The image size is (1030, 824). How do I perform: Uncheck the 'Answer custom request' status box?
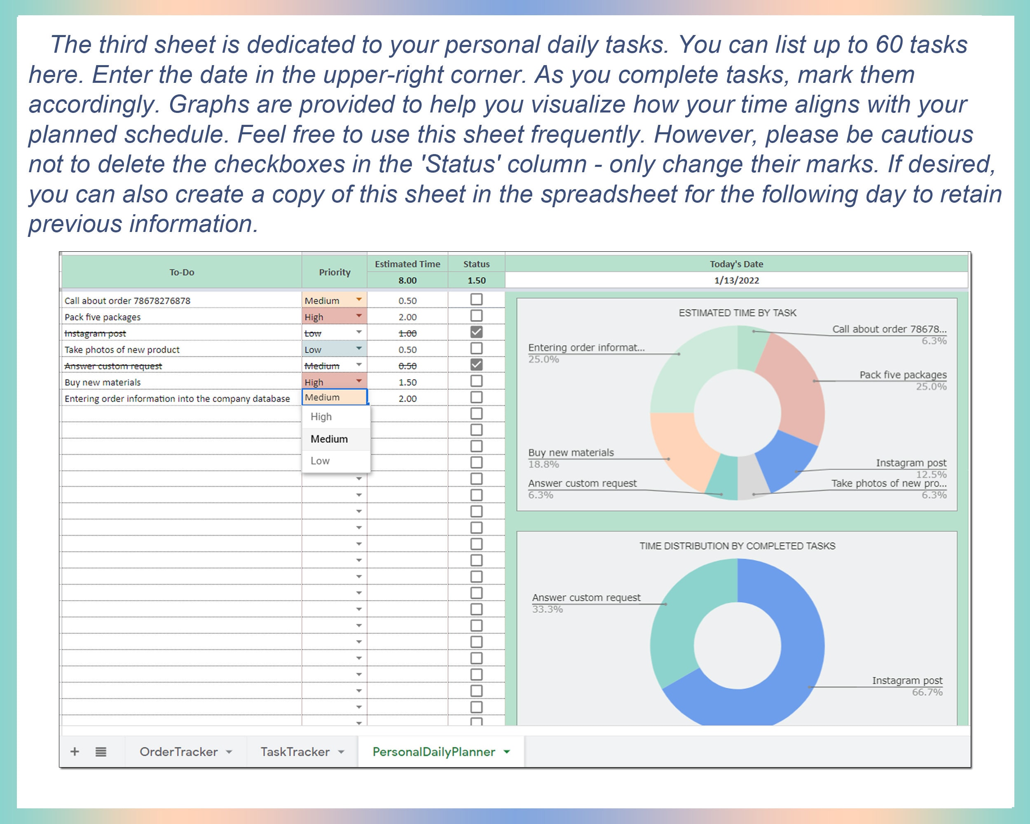(476, 365)
